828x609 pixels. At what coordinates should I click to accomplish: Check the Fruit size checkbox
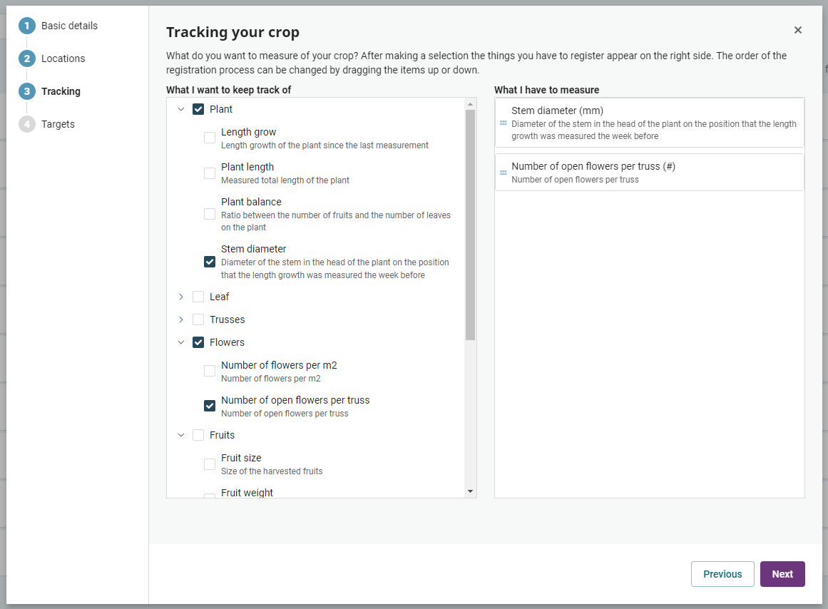(210, 464)
